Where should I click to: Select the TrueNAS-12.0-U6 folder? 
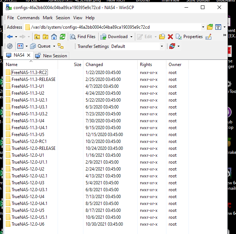(28, 224)
